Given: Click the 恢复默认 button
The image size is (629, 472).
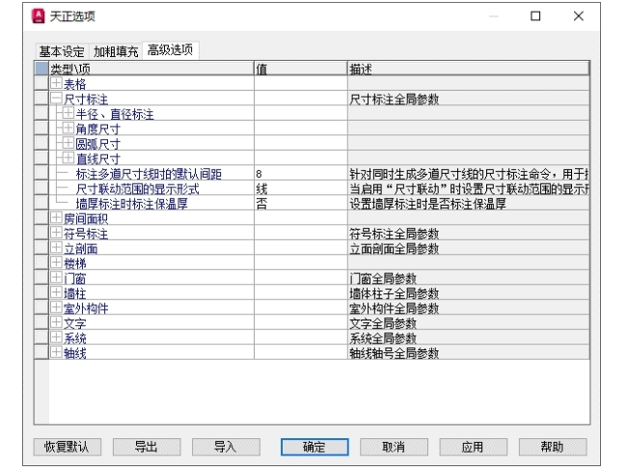Looking at the screenshot, I should [67, 447].
